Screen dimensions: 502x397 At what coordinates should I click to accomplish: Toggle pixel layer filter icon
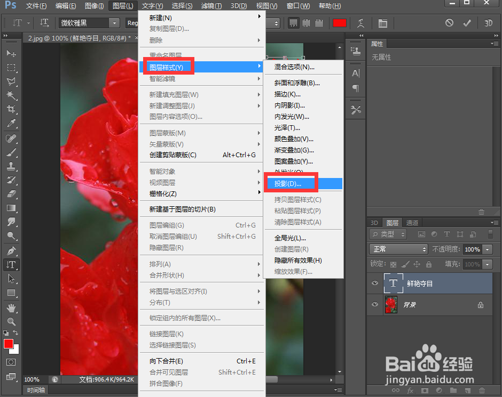click(422, 234)
